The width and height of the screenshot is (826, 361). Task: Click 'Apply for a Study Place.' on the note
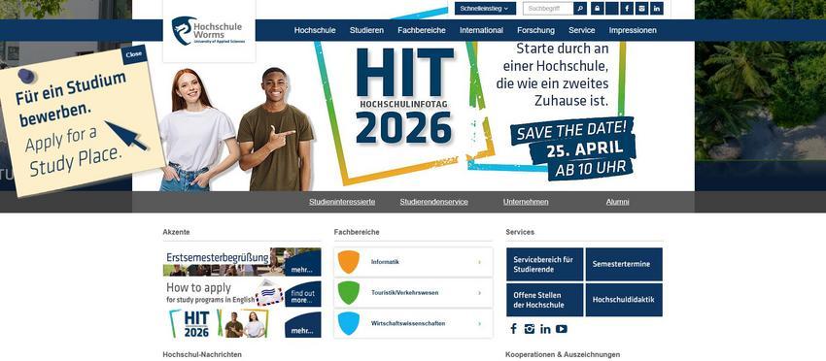(73, 151)
